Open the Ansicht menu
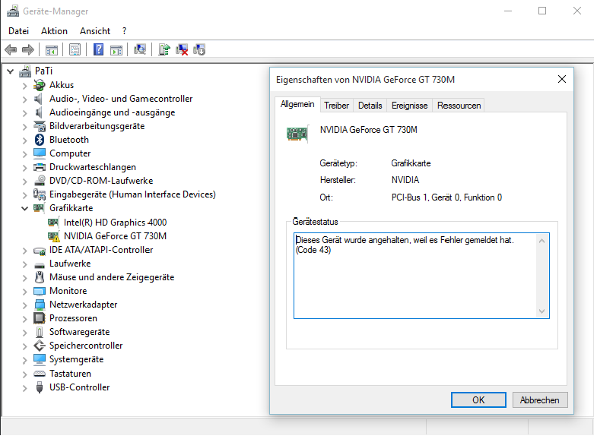Image resolution: width=597 pixels, height=439 pixels. 95,31
